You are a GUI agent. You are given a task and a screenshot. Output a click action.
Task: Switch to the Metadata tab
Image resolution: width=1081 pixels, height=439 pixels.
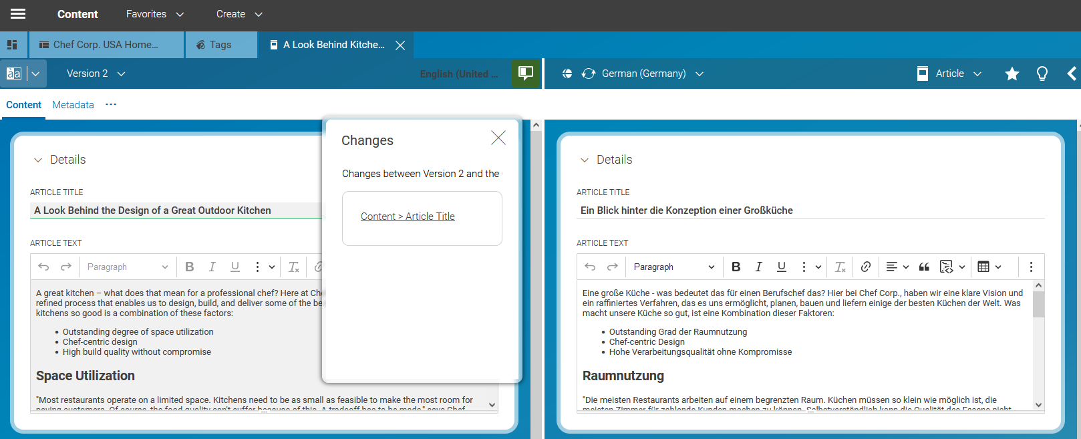(73, 105)
